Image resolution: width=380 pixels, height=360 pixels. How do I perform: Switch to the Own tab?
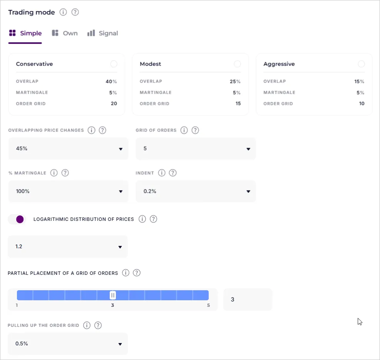pyautogui.click(x=65, y=34)
